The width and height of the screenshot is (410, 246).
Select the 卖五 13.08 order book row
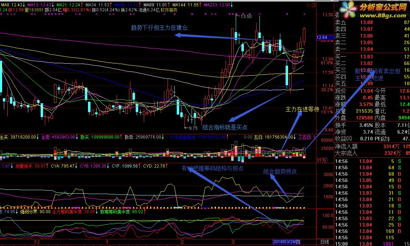coord(372,23)
